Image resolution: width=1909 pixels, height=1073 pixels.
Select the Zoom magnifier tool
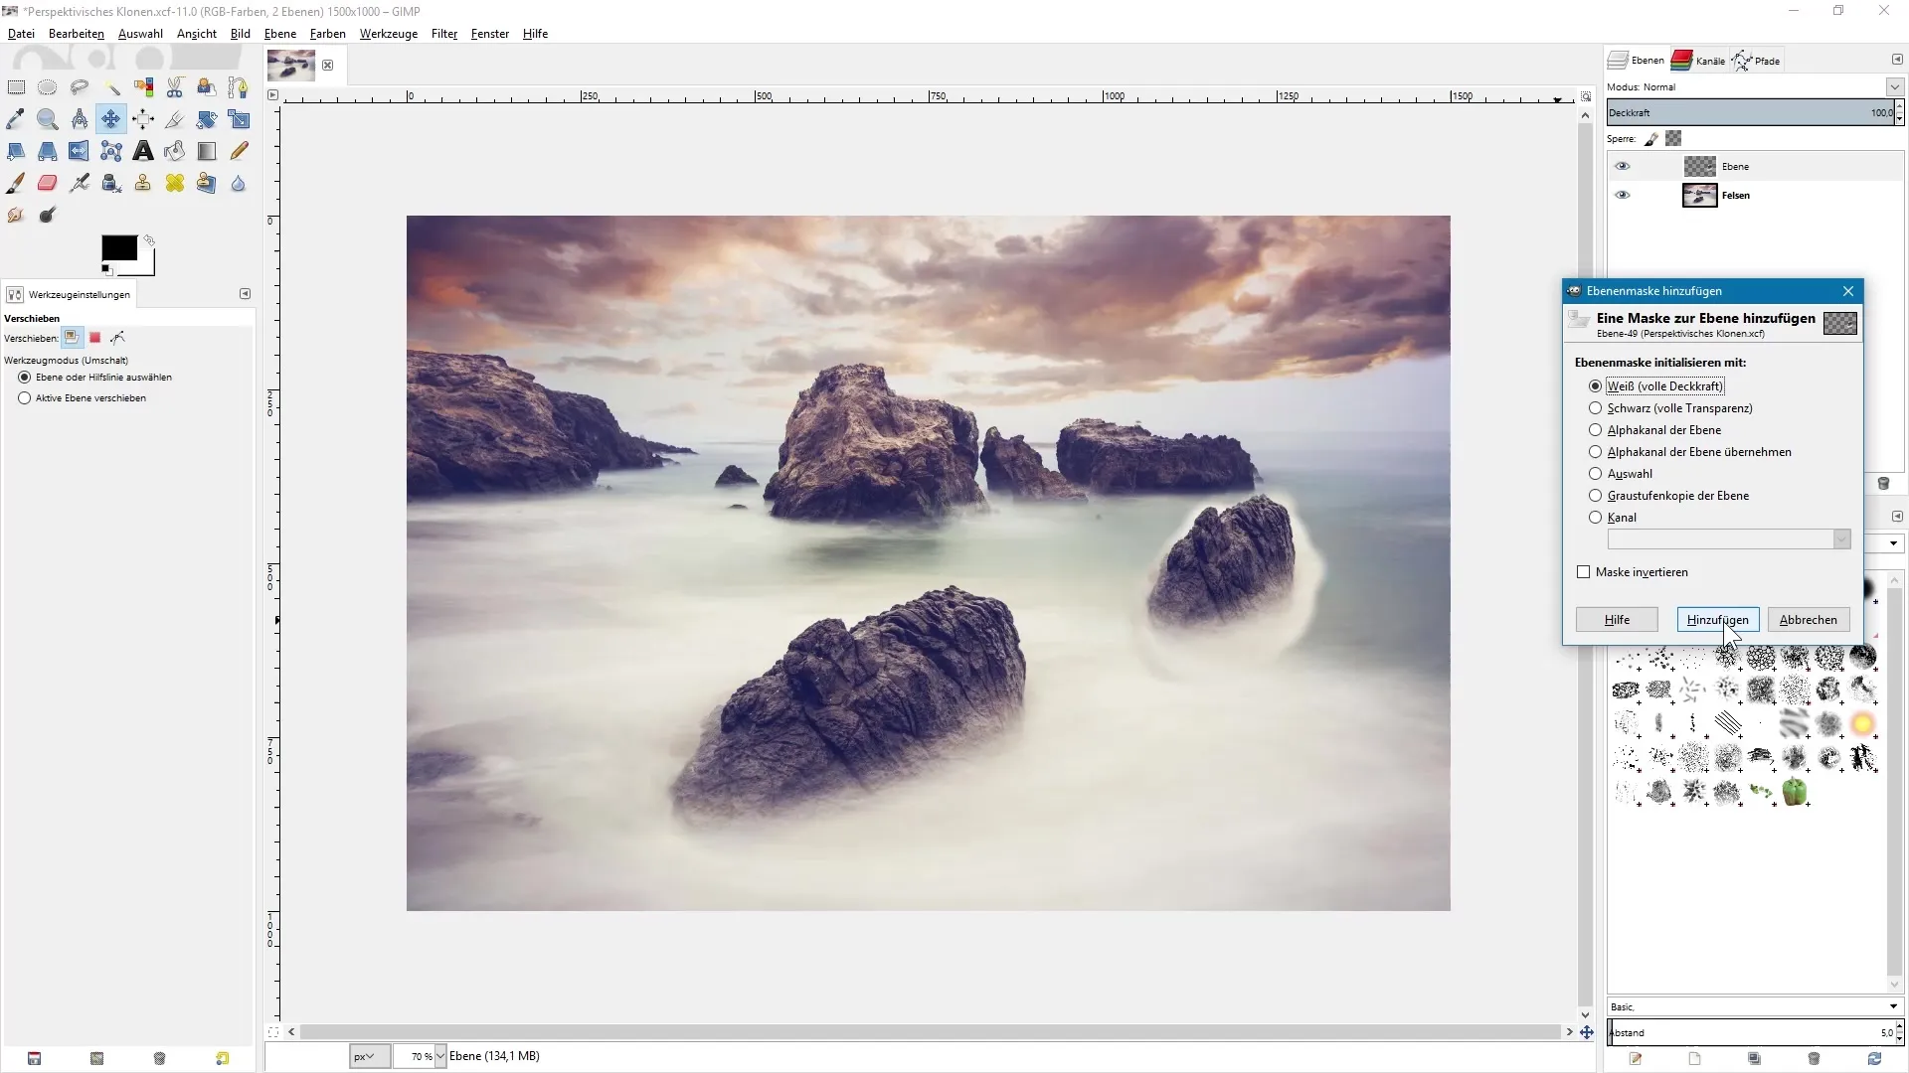[48, 119]
